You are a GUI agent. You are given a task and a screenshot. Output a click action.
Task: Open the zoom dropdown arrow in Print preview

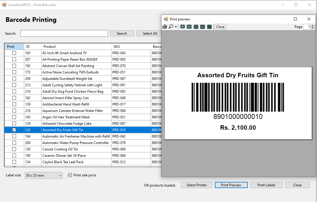click(176, 27)
